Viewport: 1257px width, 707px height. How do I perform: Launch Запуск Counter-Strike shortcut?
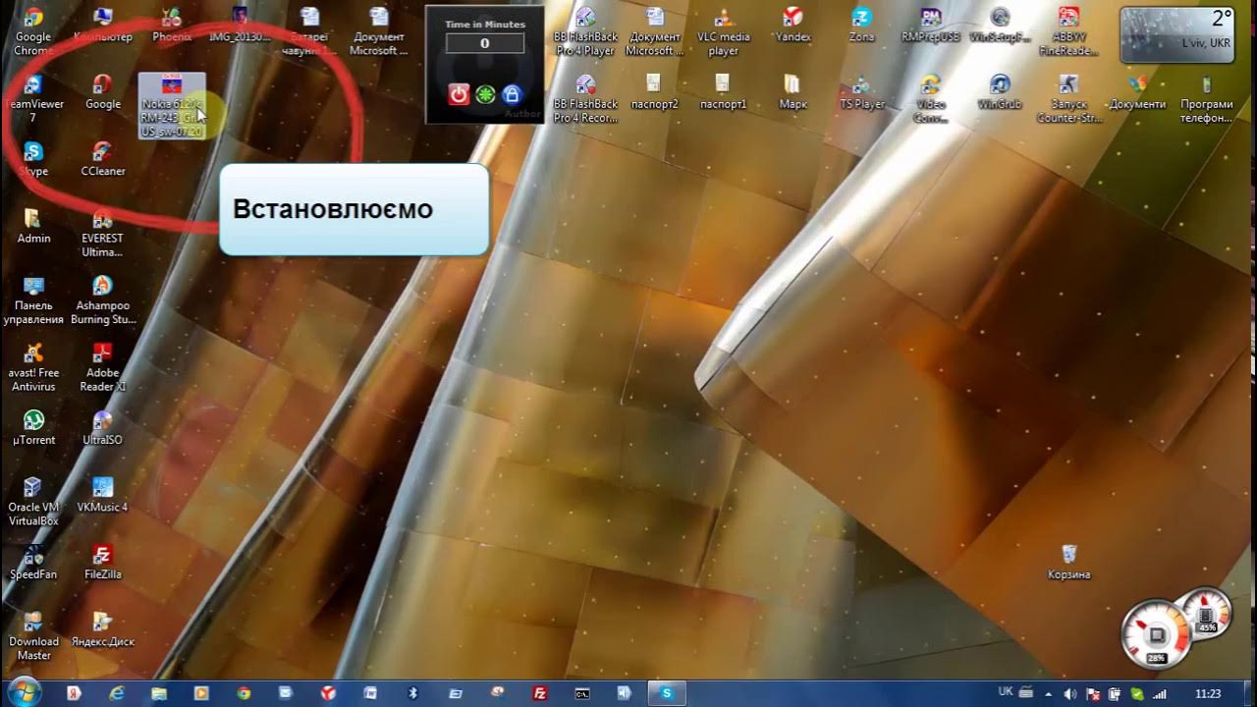[1068, 98]
